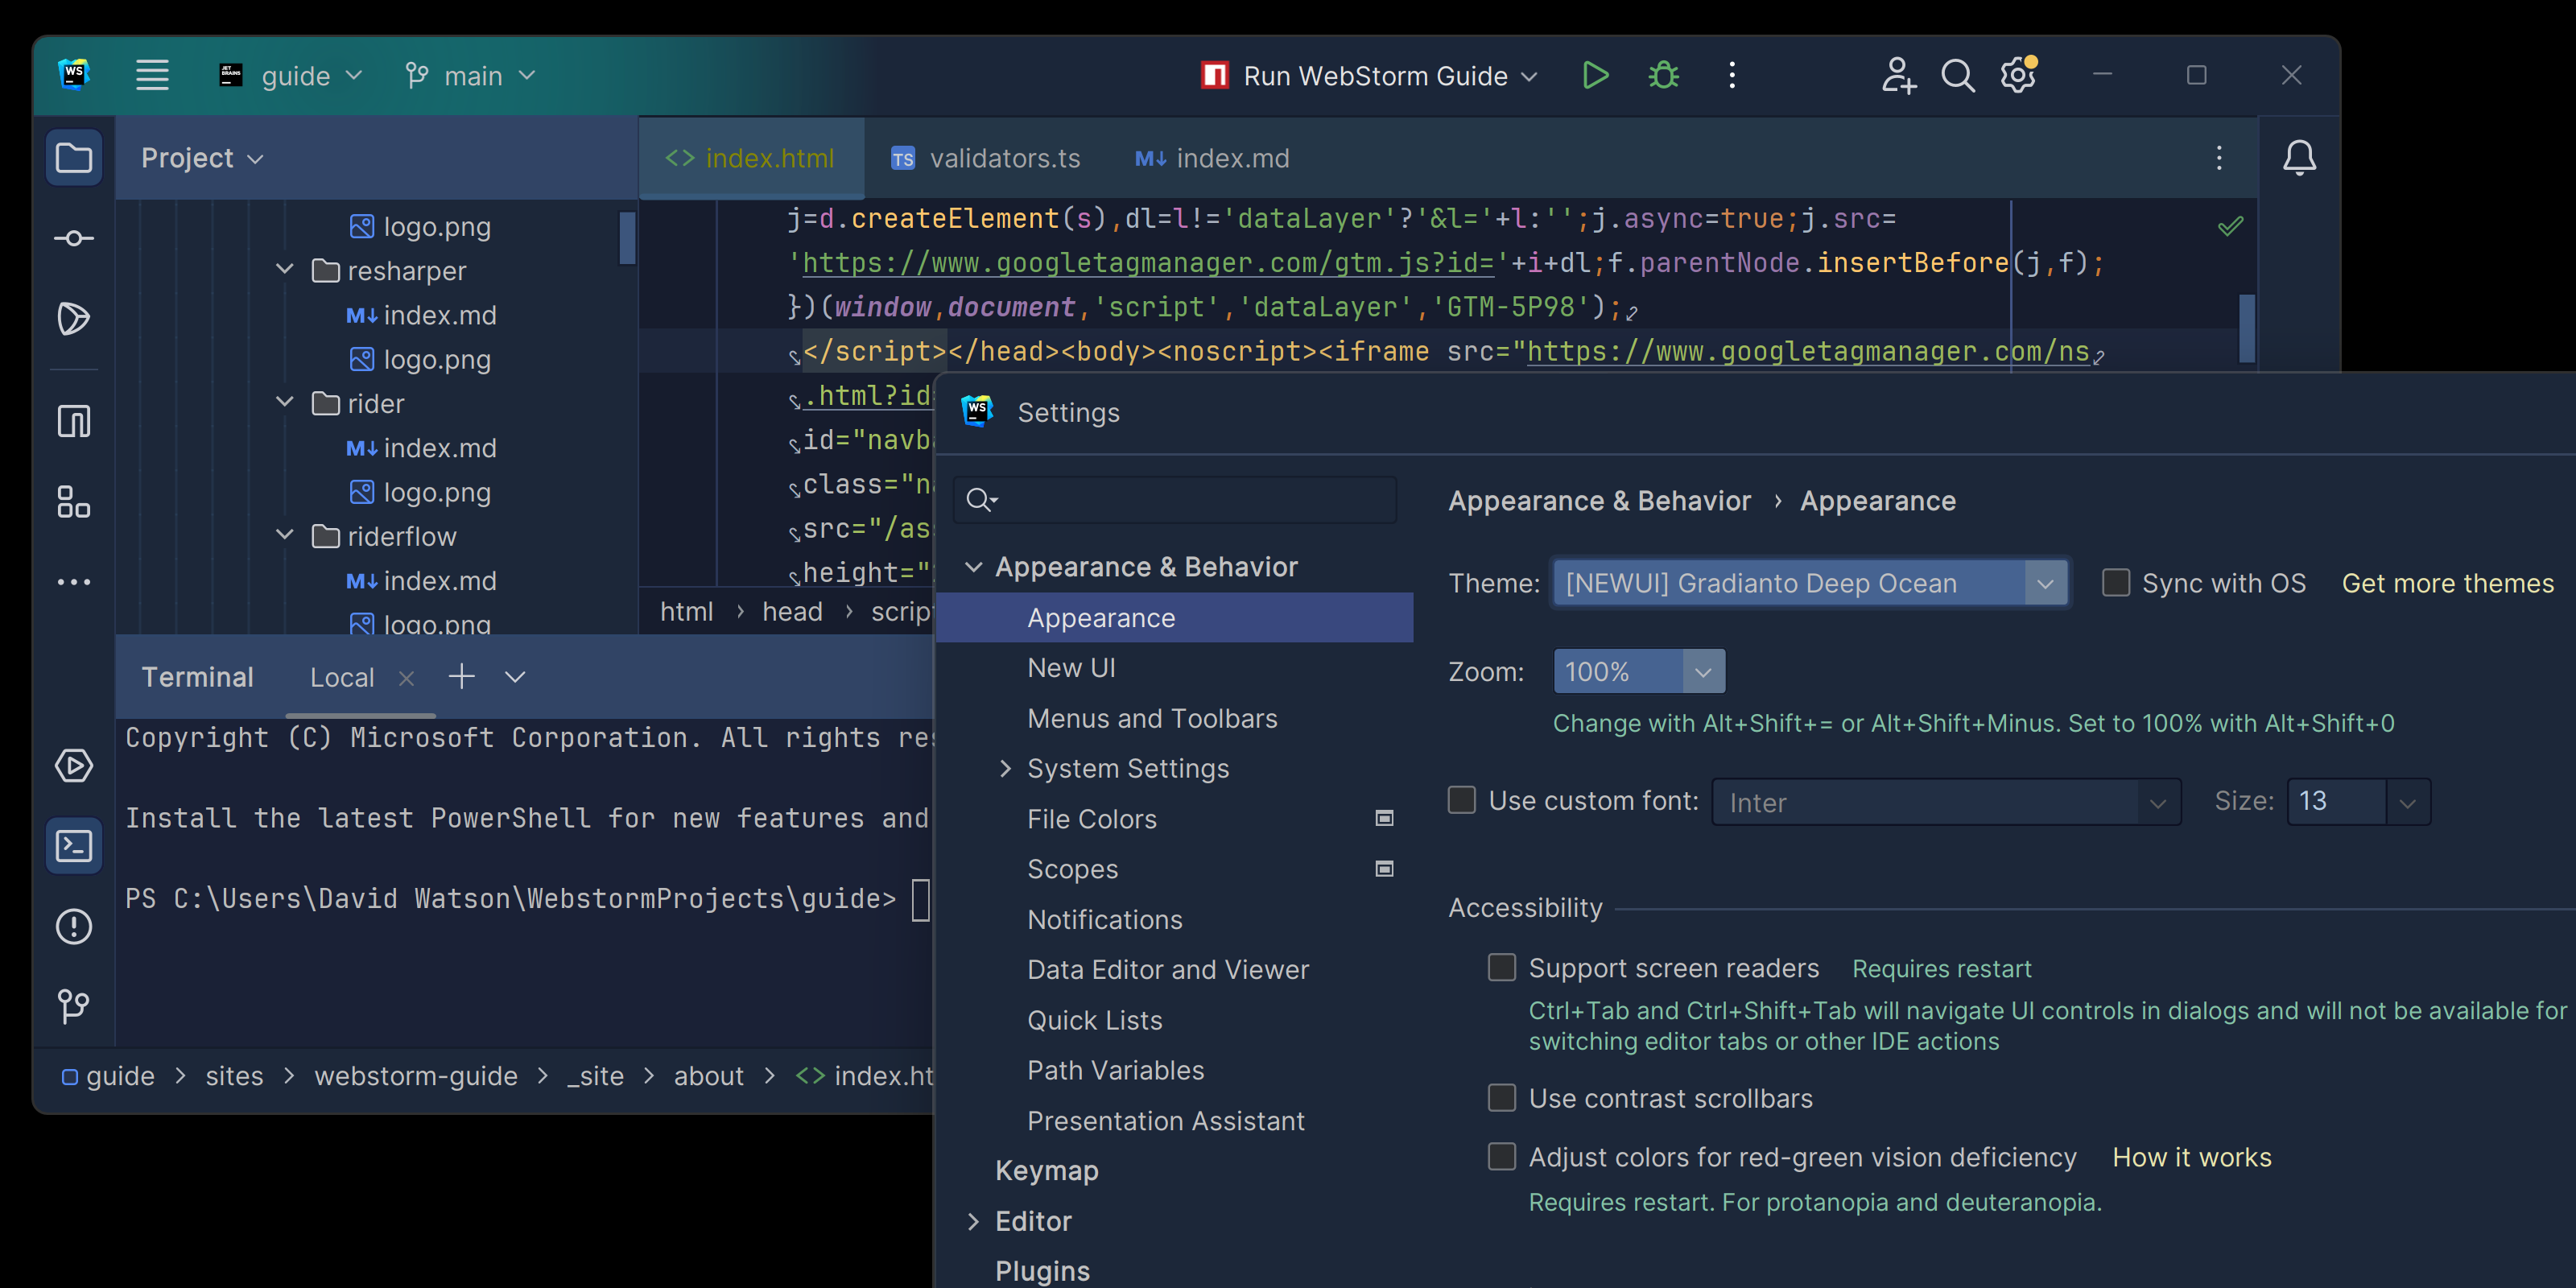
Task: Collapse Appearance & Behavior section
Action: (x=973, y=567)
